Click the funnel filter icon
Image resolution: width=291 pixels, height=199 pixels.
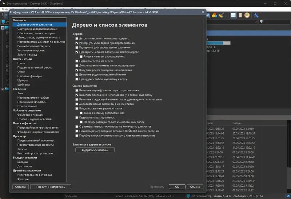[261, 22]
